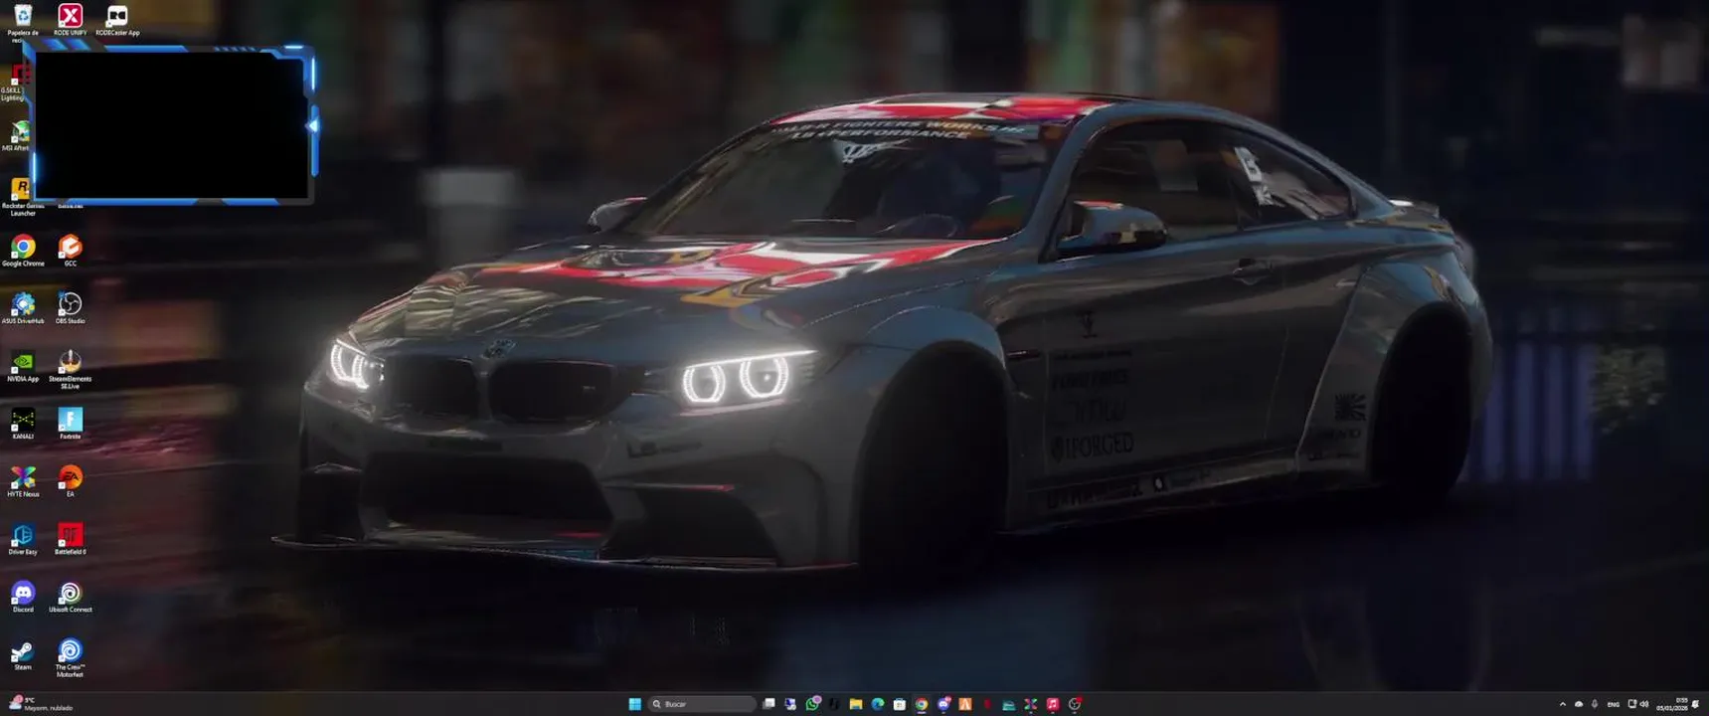1709x716 pixels.
Task: Click the Buscar search box in taskbar
Action: [702, 704]
